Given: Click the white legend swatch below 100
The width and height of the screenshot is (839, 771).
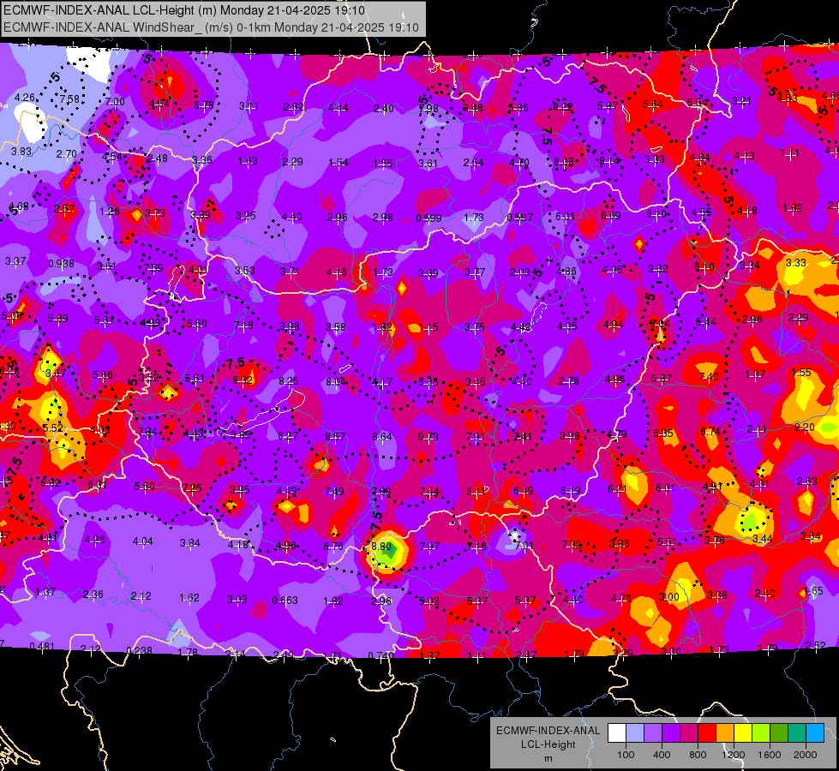Looking at the screenshot, I should point(617,733).
